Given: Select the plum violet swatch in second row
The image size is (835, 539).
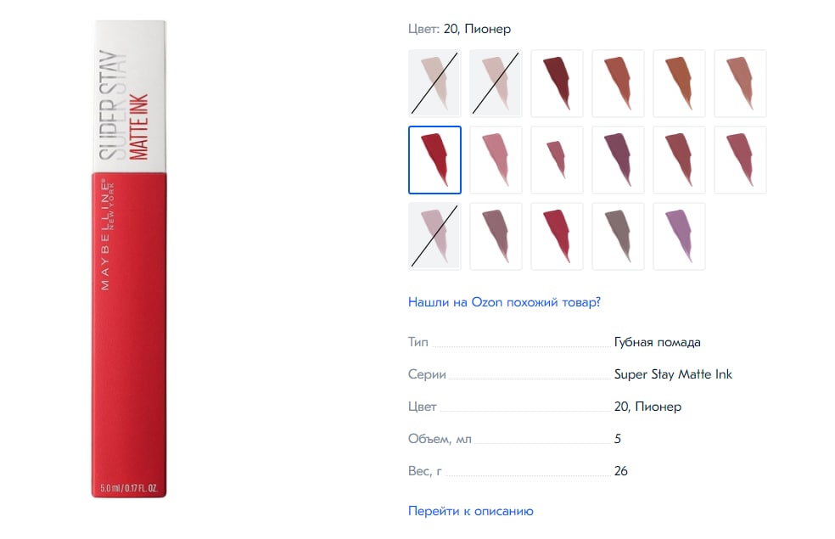Looking at the screenshot, I should point(618,160).
